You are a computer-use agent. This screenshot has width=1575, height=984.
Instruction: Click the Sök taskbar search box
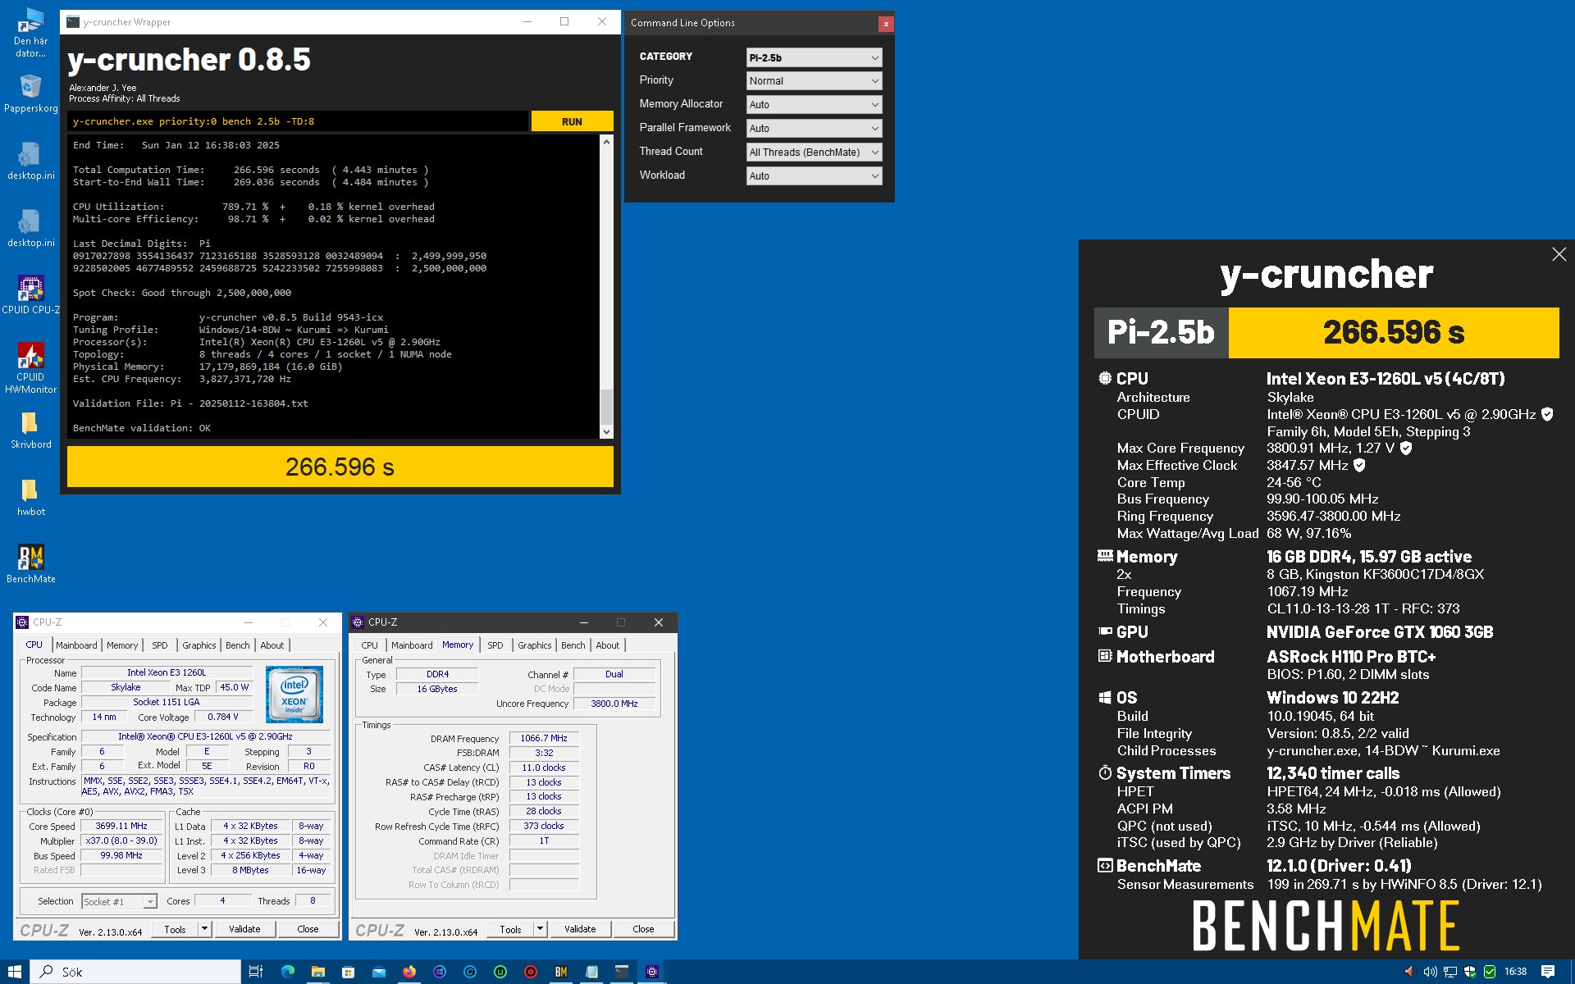(x=136, y=972)
